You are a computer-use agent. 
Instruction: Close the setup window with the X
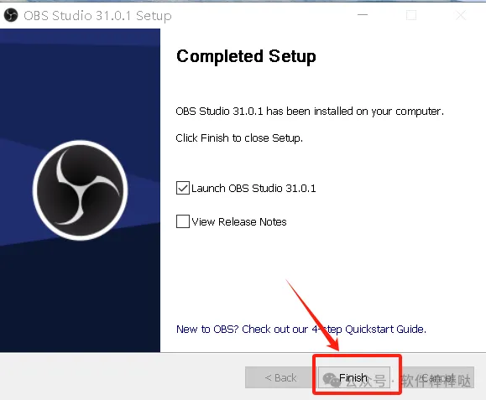[x=461, y=15]
